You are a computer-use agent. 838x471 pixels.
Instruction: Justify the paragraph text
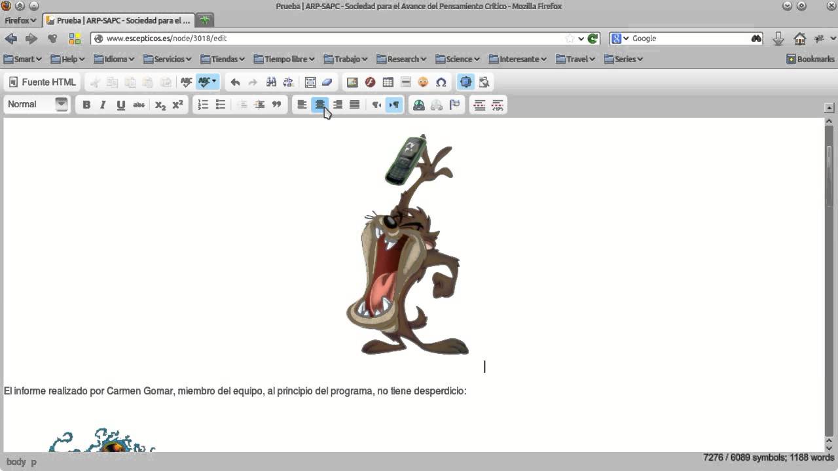pyautogui.click(x=354, y=105)
